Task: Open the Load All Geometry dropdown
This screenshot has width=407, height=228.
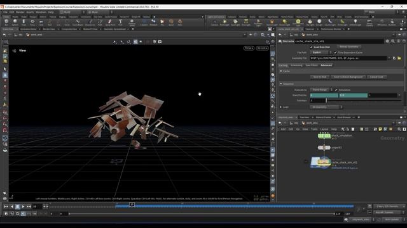Action: 326,107
